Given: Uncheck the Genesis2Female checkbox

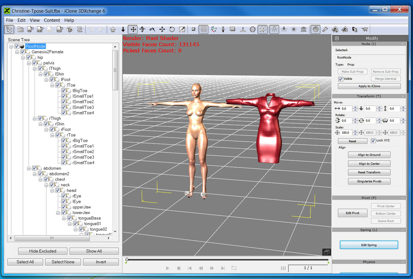Looking at the screenshot, I should [23, 52].
